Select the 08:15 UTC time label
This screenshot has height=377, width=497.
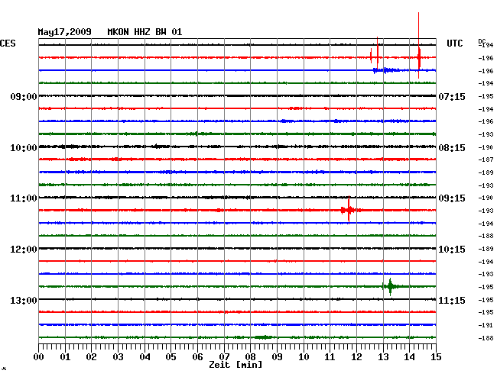(x=452, y=148)
